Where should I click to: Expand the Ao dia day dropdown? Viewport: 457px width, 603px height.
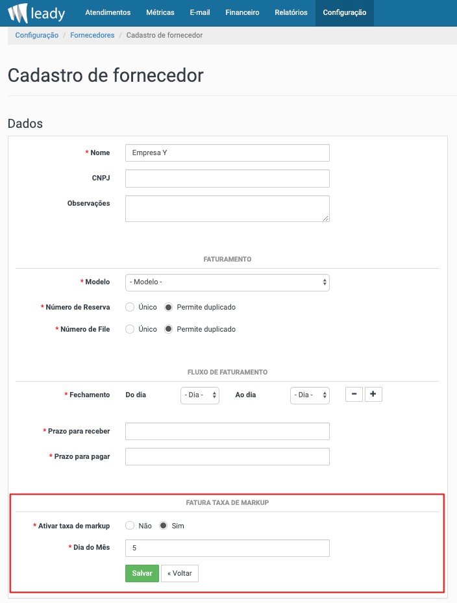pos(310,395)
